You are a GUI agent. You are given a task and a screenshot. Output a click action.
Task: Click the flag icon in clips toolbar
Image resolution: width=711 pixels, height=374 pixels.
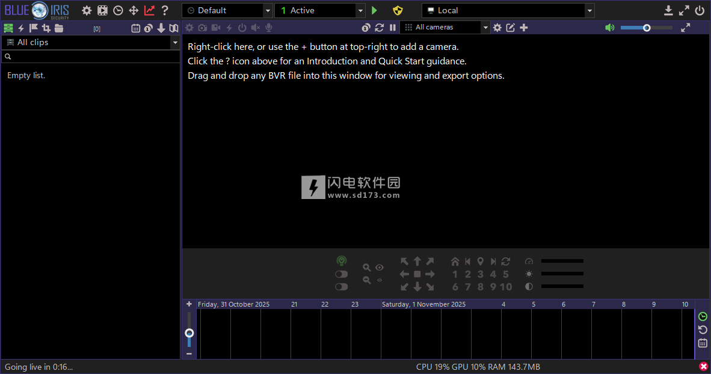[33, 28]
